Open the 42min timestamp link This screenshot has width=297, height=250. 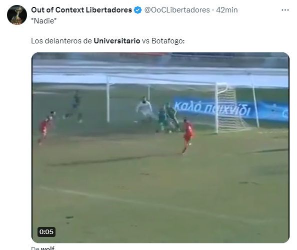226,10
